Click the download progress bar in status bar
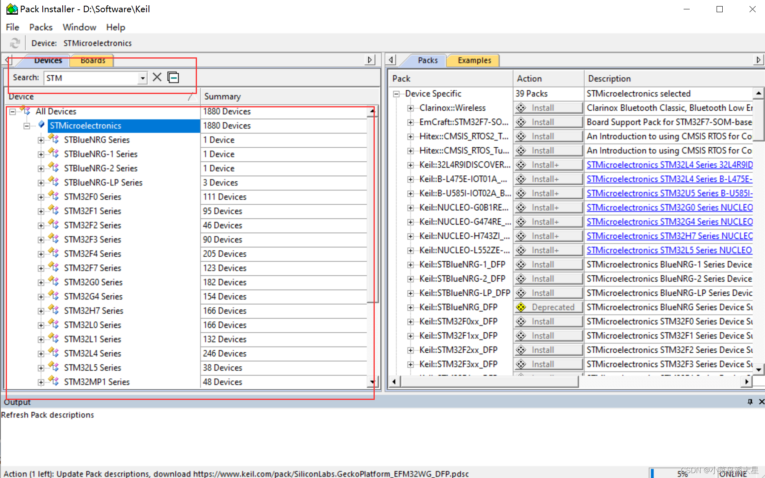 tap(682, 473)
